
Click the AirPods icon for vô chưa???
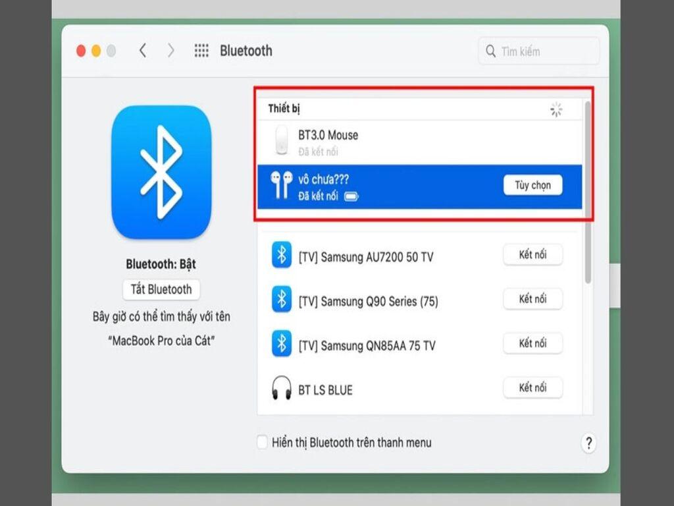(282, 186)
